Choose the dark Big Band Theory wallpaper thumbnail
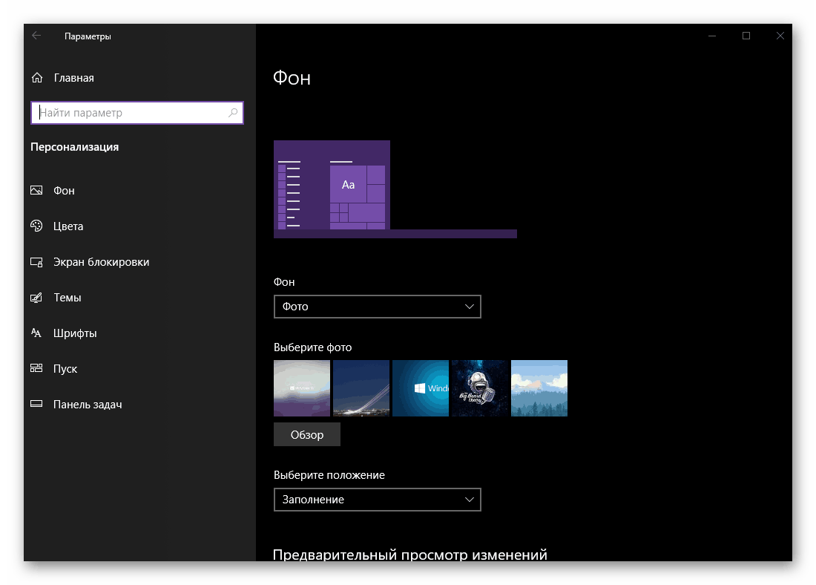This screenshot has width=816, height=585. [x=480, y=388]
